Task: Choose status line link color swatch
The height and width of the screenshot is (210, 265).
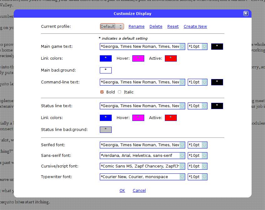Action: click(x=106, y=118)
